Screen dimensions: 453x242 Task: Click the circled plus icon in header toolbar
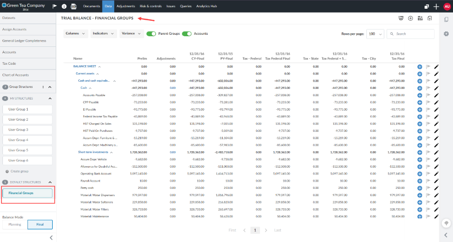tap(410, 18)
